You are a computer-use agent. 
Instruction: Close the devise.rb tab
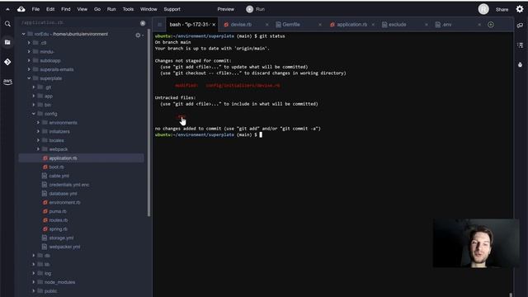267,25
